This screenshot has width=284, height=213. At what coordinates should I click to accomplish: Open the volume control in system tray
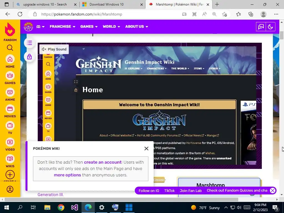pyautogui.click(x=239, y=207)
